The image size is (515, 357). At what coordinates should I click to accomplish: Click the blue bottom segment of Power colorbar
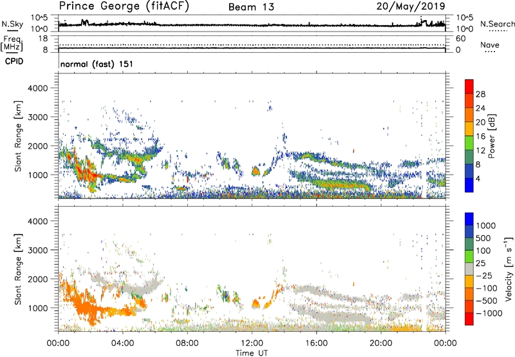pyautogui.click(x=469, y=185)
